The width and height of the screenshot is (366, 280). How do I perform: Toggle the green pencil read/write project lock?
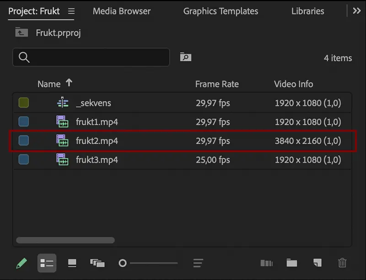pos(22,263)
